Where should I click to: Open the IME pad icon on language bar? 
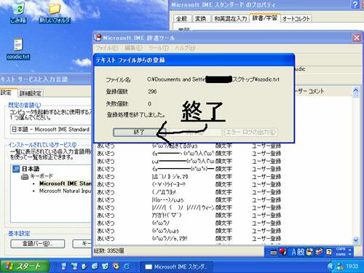click(x=309, y=252)
